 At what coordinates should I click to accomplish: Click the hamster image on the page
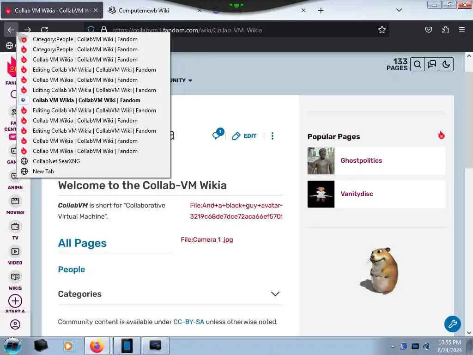pyautogui.click(x=380, y=270)
